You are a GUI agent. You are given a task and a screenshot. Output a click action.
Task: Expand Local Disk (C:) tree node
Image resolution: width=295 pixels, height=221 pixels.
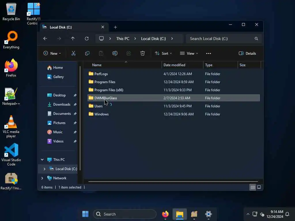[44, 169]
